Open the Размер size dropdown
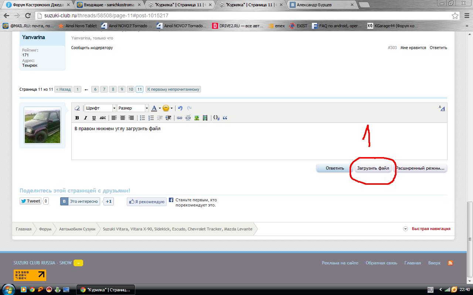Viewport: 473px width, 295px height. (133, 108)
